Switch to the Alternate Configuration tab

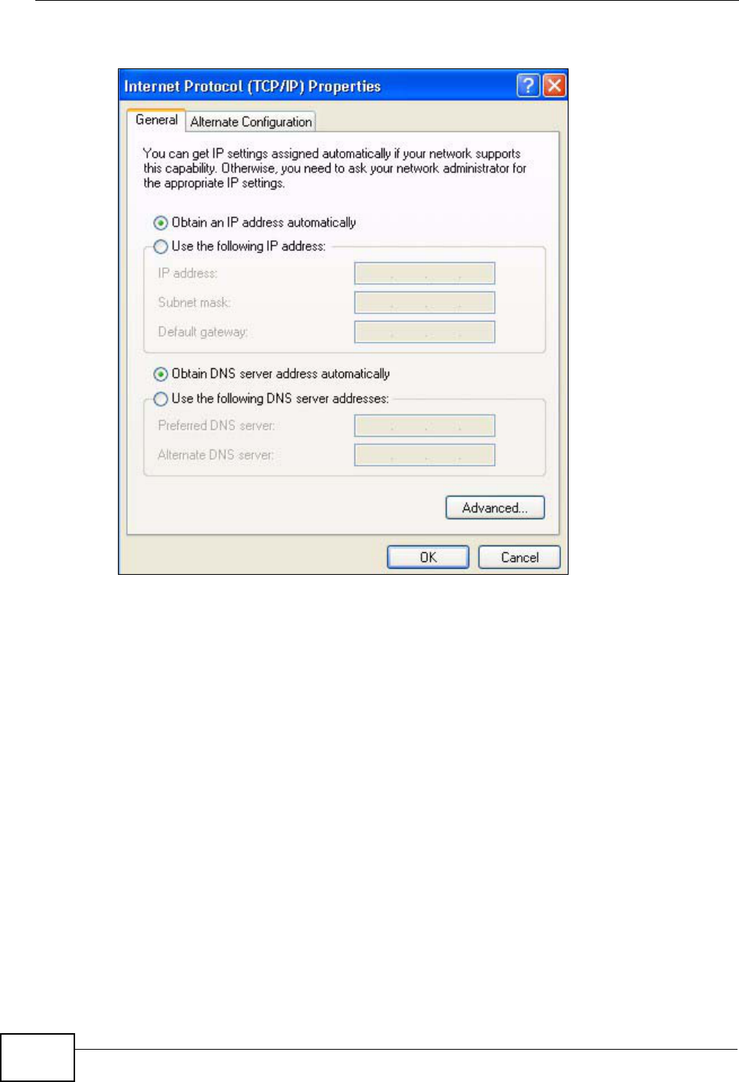(251, 122)
